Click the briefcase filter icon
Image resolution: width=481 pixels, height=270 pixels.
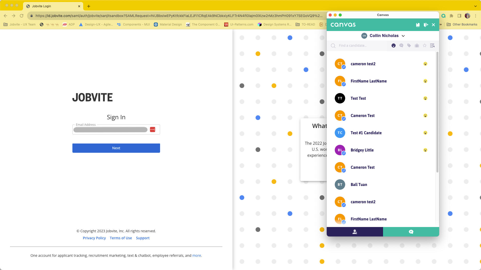tap(417, 45)
